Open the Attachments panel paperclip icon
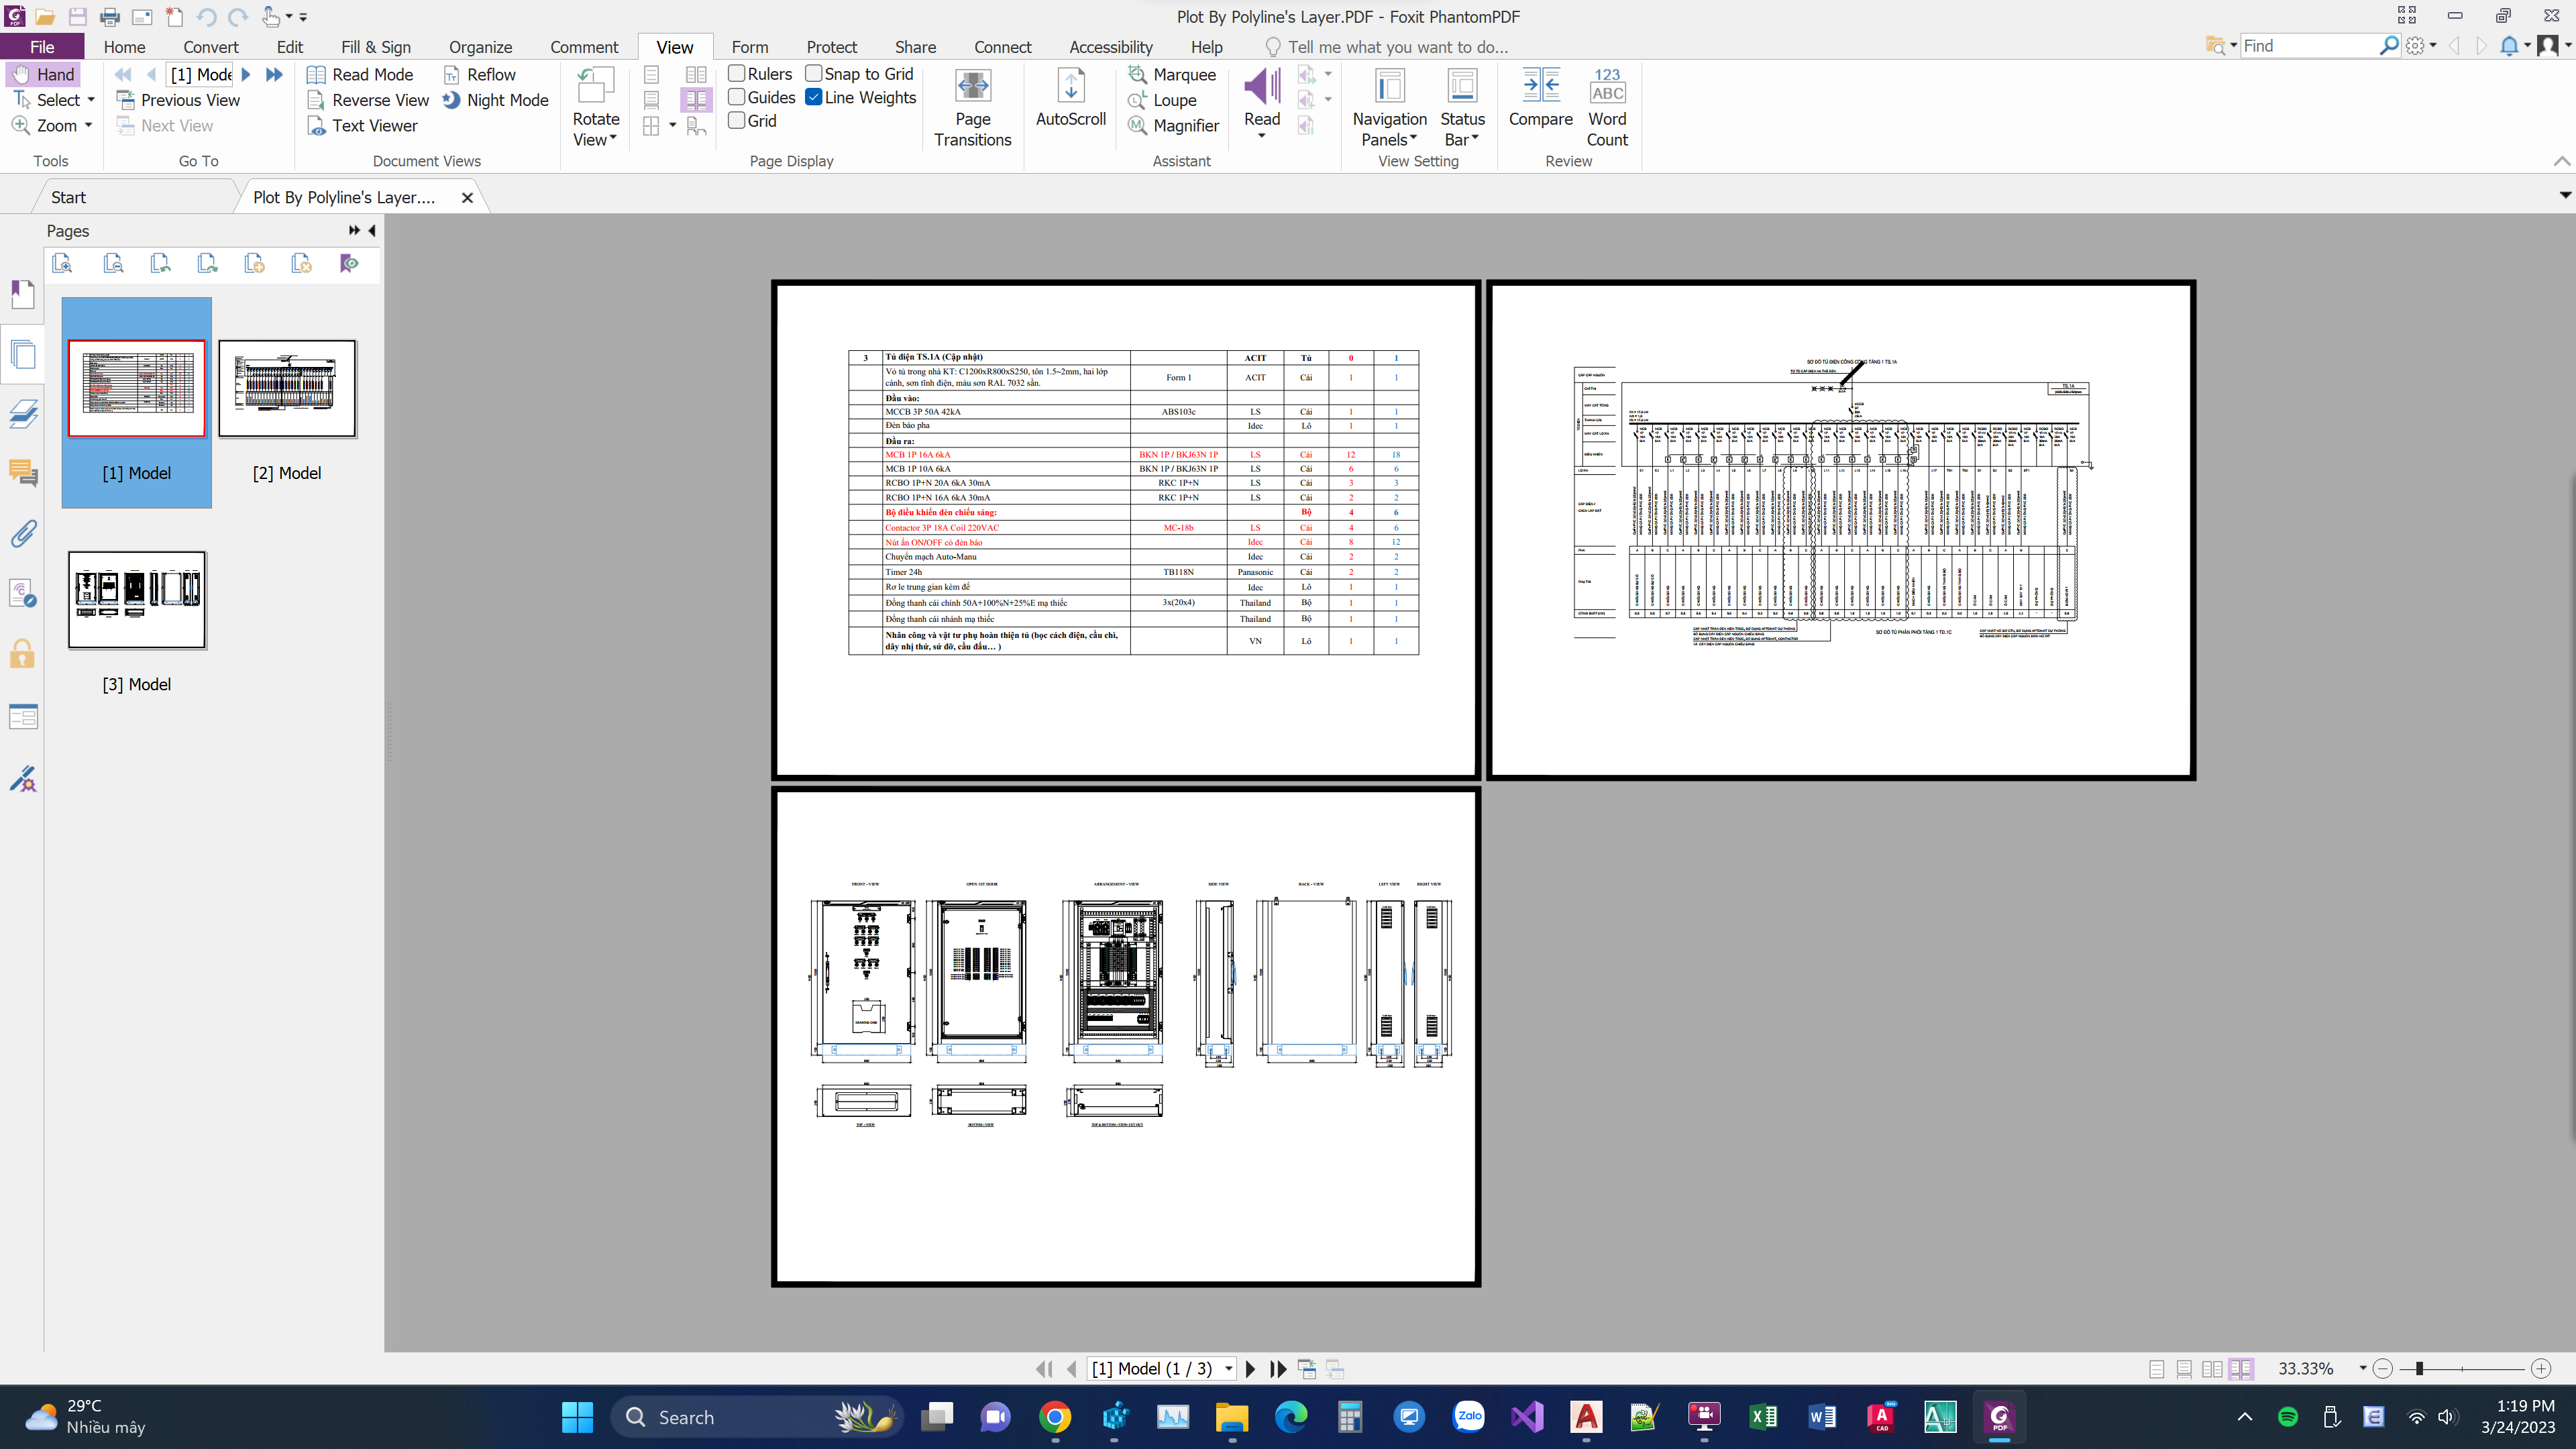Image resolution: width=2576 pixels, height=1449 pixels. point(23,534)
